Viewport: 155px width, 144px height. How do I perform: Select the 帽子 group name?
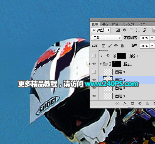[x=127, y=64]
